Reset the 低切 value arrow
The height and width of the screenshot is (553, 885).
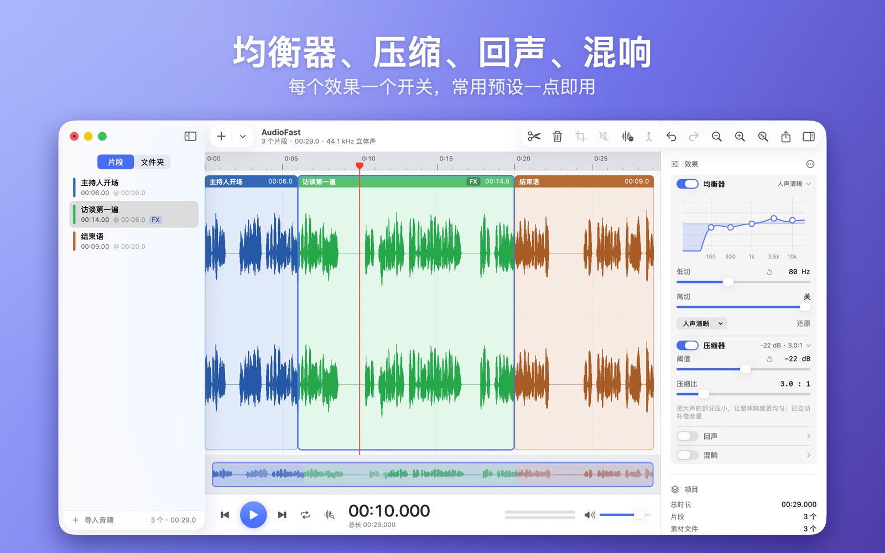click(769, 272)
